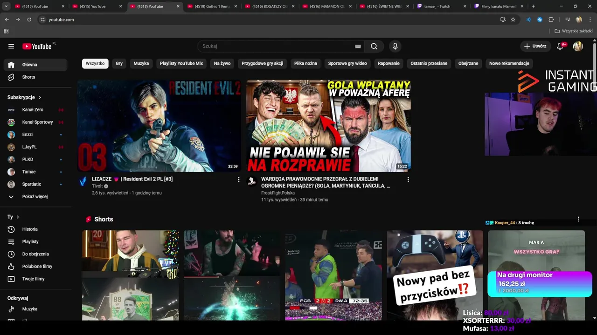The height and width of the screenshot is (335, 597).
Task: Open the notifications bell
Action: click(561, 46)
